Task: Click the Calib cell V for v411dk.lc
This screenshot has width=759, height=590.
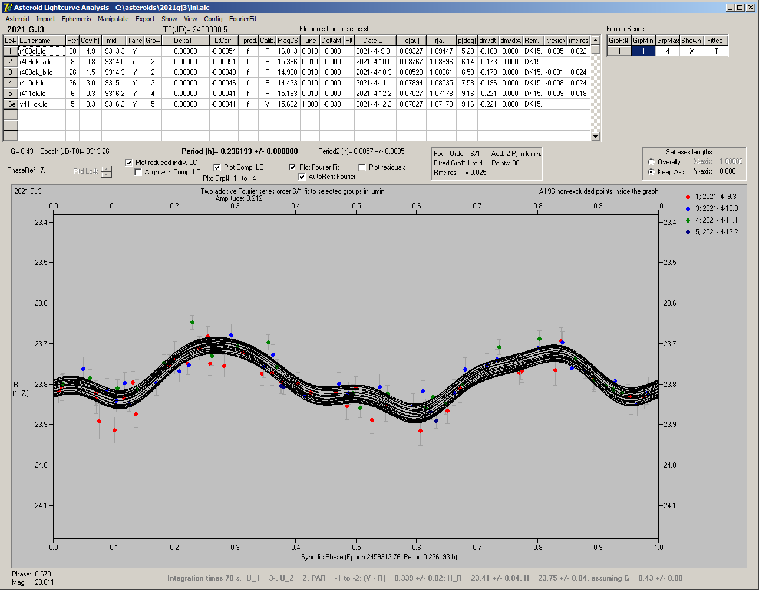Action: tap(267, 104)
